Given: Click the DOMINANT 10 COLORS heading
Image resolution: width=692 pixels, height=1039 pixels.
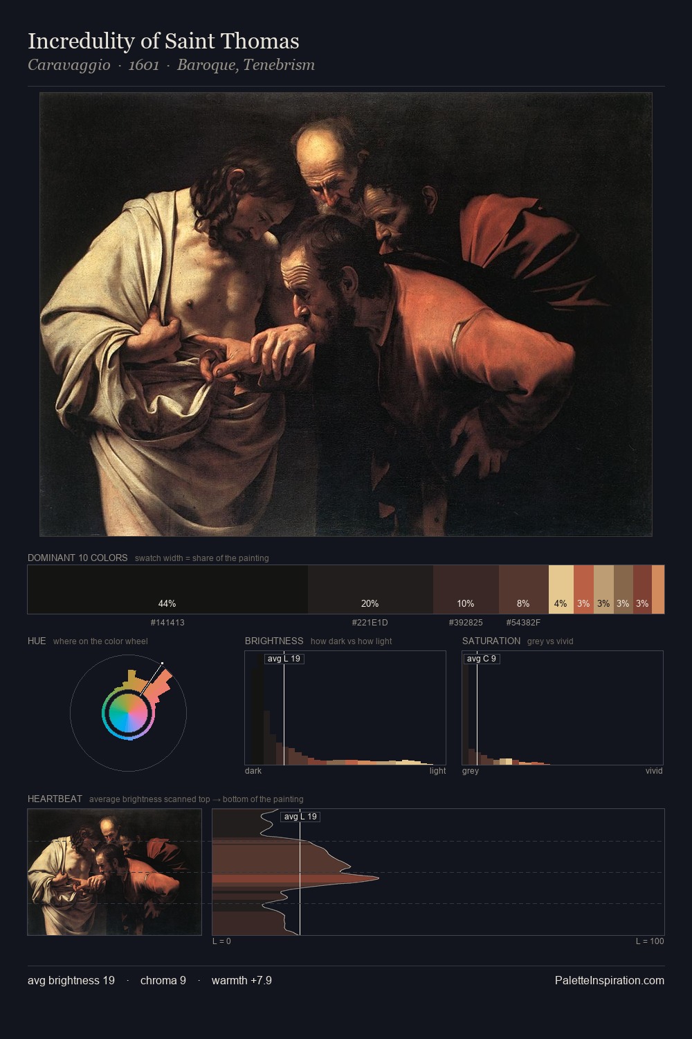Looking at the screenshot, I should (78, 558).
